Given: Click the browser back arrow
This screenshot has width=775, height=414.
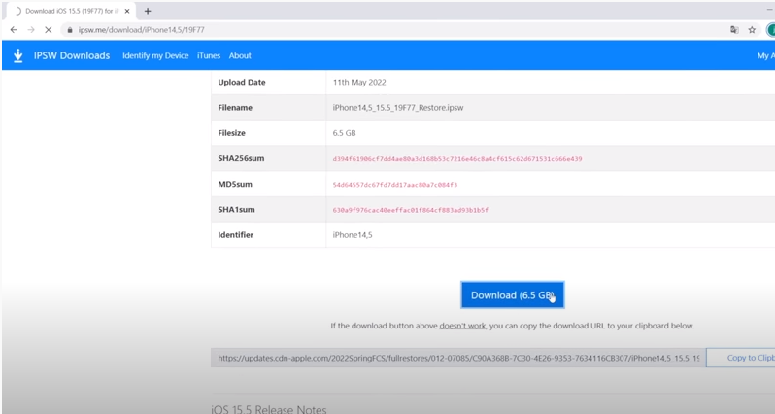Looking at the screenshot, I should pyautogui.click(x=14, y=30).
